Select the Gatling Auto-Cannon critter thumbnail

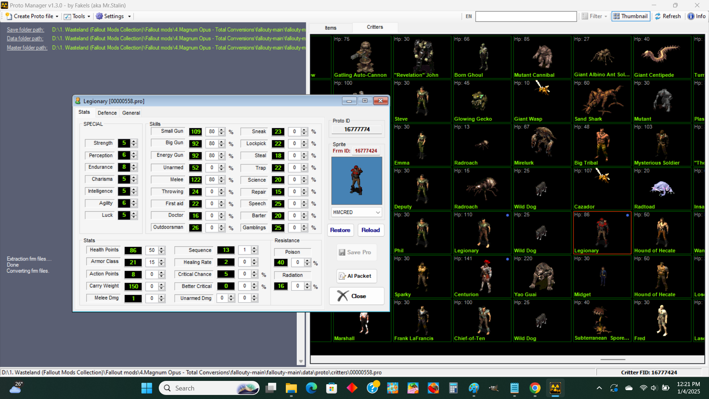362,57
